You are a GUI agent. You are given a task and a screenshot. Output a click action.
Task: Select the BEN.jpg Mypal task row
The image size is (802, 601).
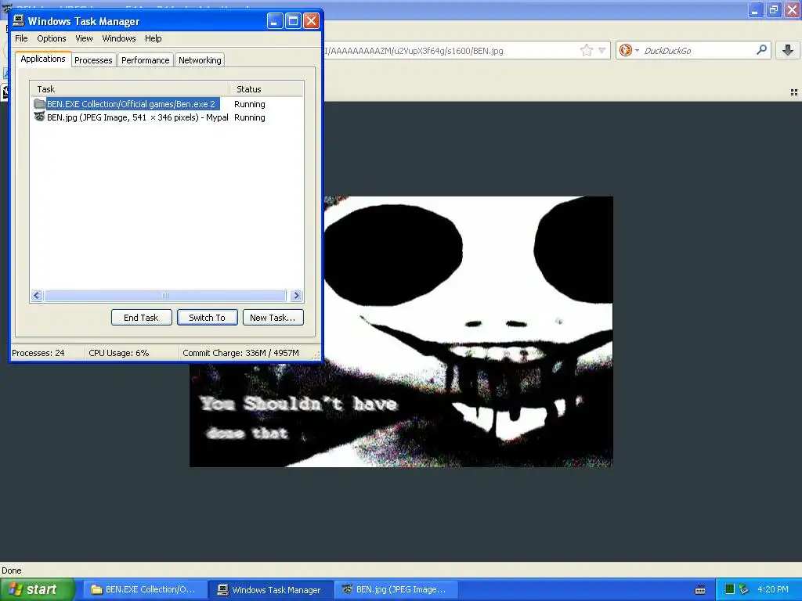[166, 117]
